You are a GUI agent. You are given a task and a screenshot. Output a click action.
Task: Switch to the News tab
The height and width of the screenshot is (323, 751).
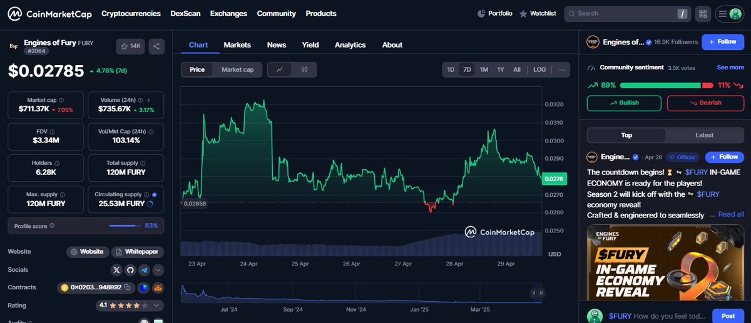(x=277, y=45)
